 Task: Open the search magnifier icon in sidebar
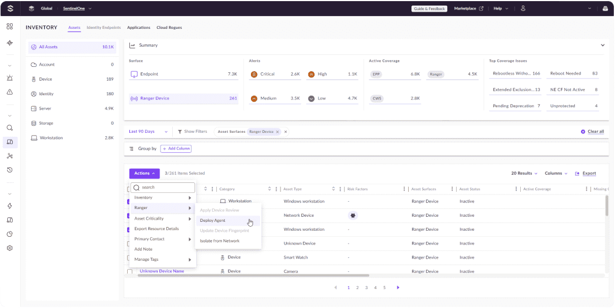click(x=9, y=128)
